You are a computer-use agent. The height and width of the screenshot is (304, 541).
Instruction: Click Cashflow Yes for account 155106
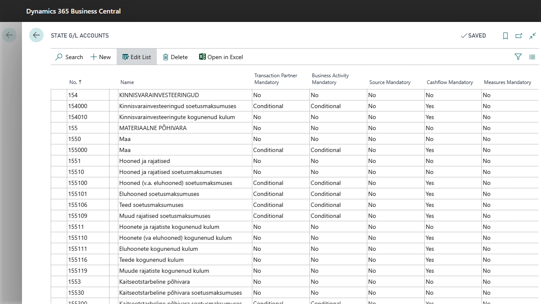click(x=453, y=205)
